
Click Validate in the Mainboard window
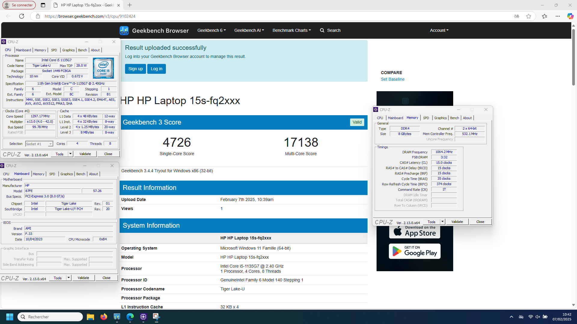point(83,278)
